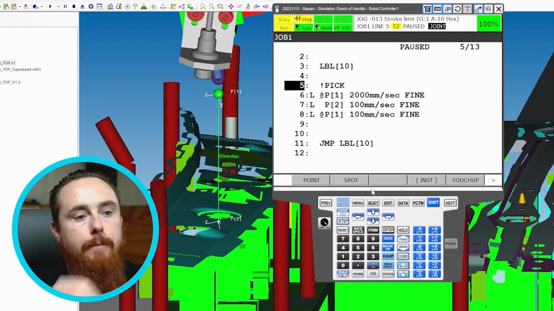Click the keyboard icon in the controller title bar
554x311 pixels.
438,9
